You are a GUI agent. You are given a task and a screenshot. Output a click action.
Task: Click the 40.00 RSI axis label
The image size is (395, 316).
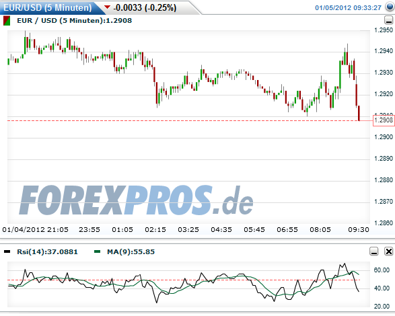[382, 288]
